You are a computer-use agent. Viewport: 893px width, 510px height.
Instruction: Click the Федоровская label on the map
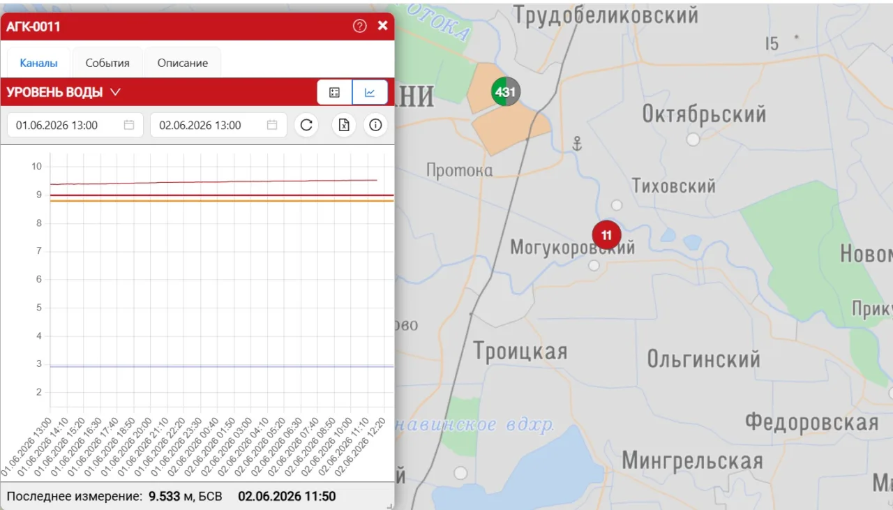(x=811, y=421)
